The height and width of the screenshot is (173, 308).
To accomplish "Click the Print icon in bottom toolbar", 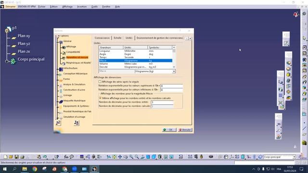I will [x=22, y=157].
